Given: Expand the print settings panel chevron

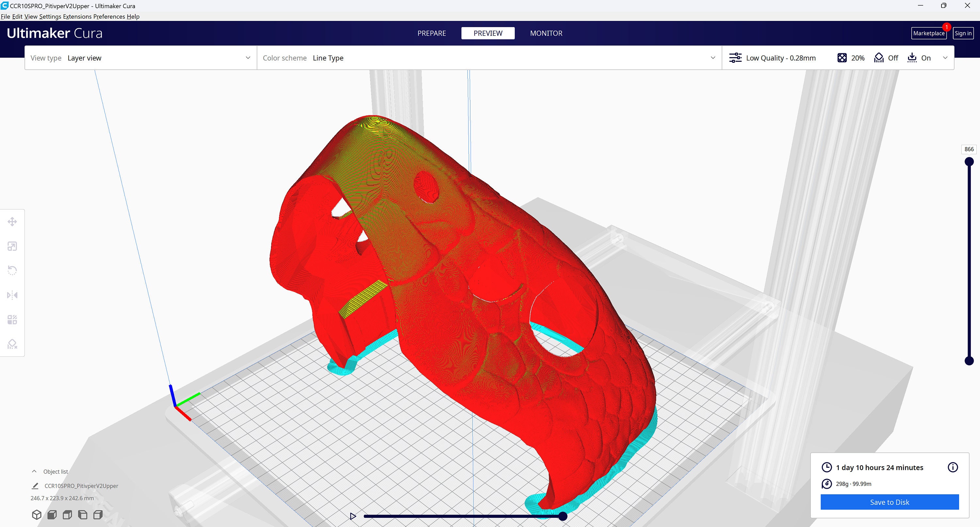Looking at the screenshot, I should pyautogui.click(x=946, y=58).
